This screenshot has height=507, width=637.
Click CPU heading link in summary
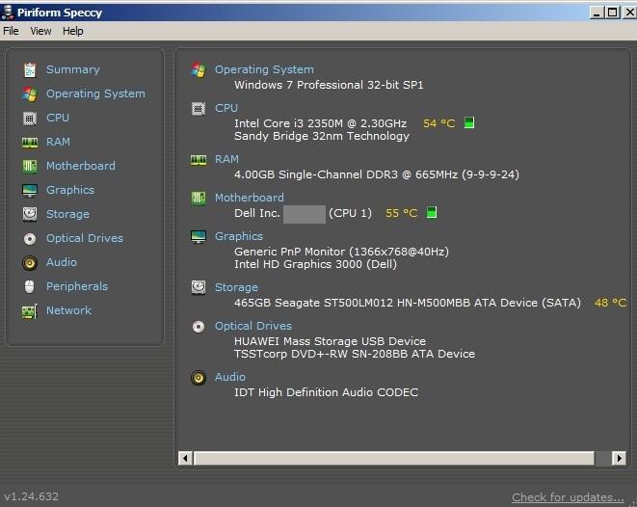pyautogui.click(x=226, y=108)
